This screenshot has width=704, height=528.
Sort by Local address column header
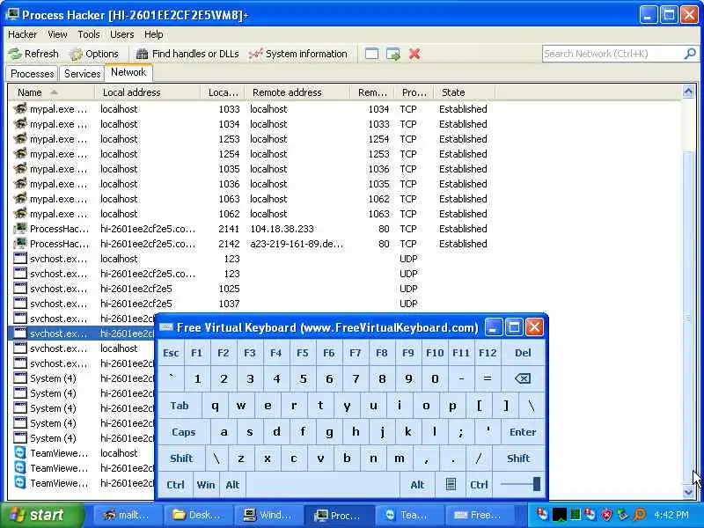[x=148, y=92]
